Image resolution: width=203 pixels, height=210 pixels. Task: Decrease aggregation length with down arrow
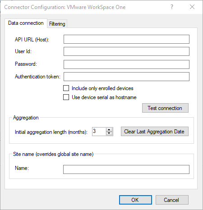coord(109,133)
